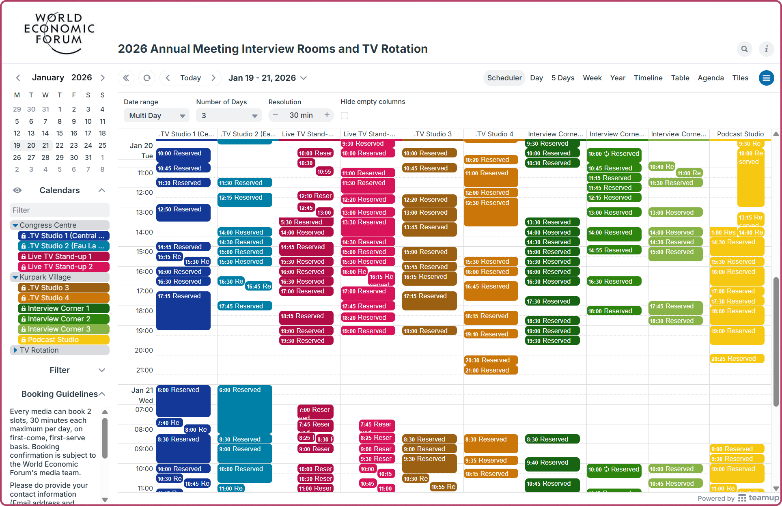Open the Number of Days dropdown
This screenshot has width=782, height=506.
[x=229, y=116]
